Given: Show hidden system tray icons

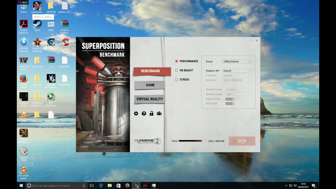Looking at the screenshot, I should [x=286, y=185].
